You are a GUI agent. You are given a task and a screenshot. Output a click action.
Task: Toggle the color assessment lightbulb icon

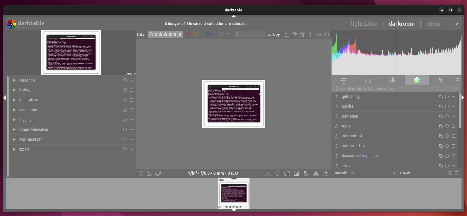[277, 173]
